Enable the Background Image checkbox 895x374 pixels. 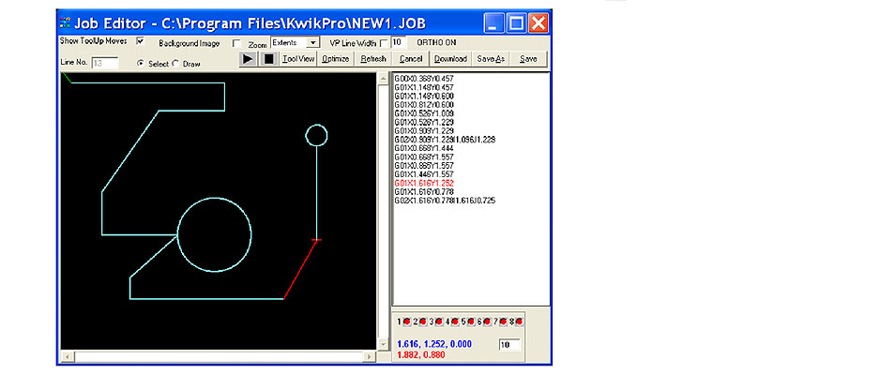236,43
